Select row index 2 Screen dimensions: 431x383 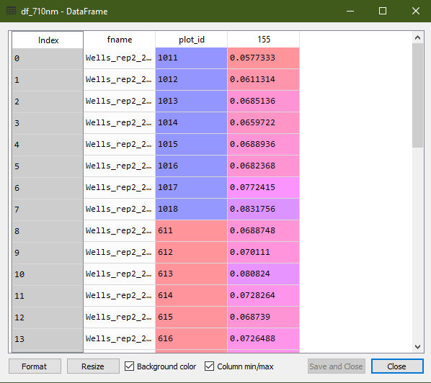pos(48,102)
